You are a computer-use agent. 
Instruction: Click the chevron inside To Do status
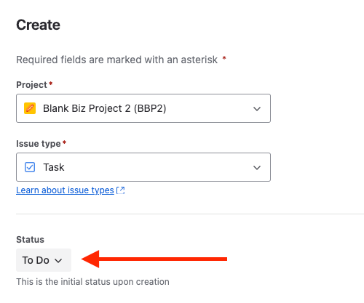(58, 261)
